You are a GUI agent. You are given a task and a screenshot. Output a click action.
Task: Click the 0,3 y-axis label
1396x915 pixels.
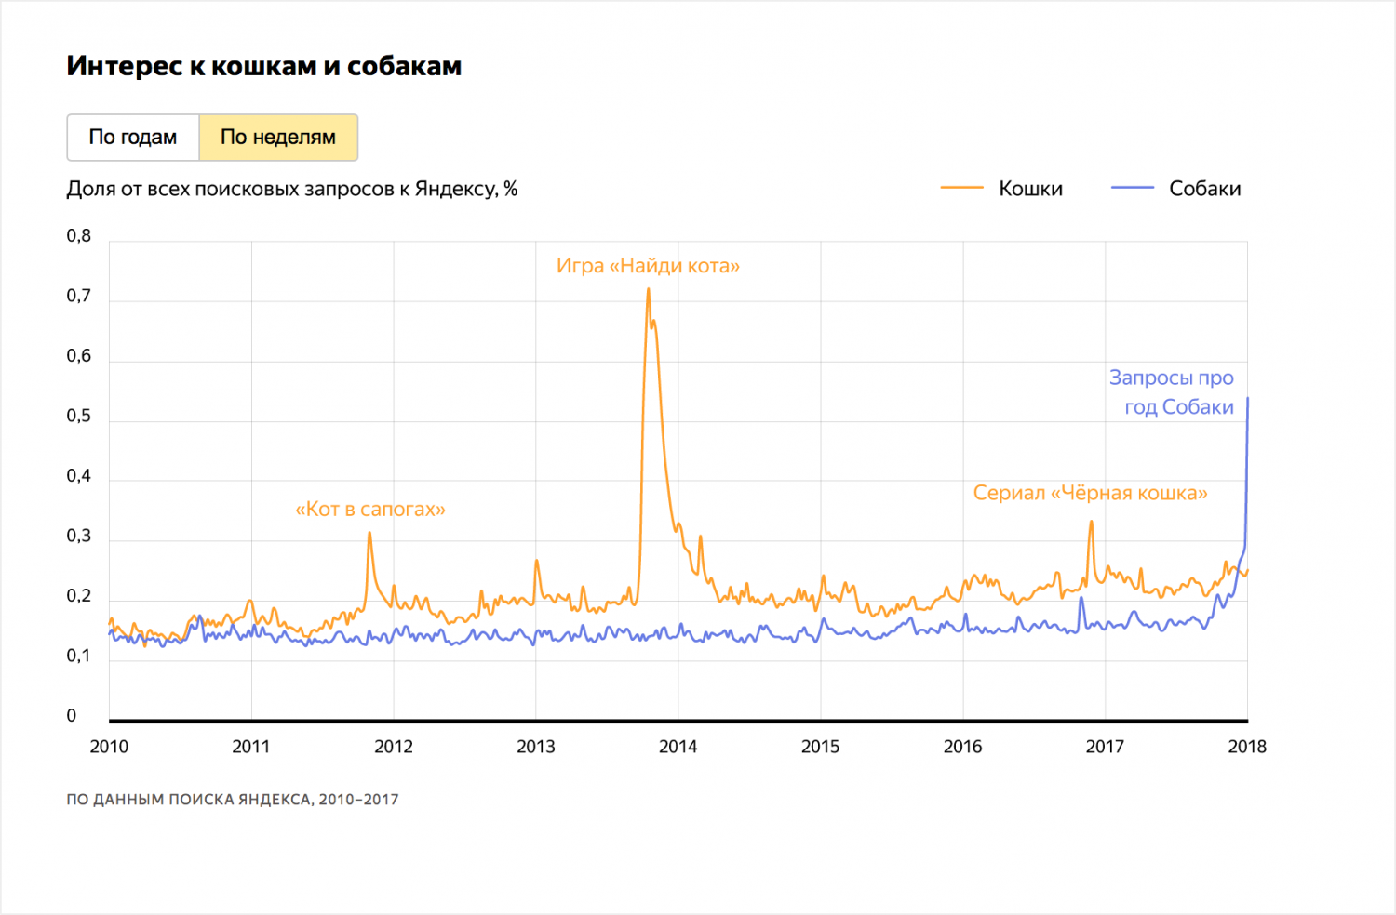coord(79,537)
